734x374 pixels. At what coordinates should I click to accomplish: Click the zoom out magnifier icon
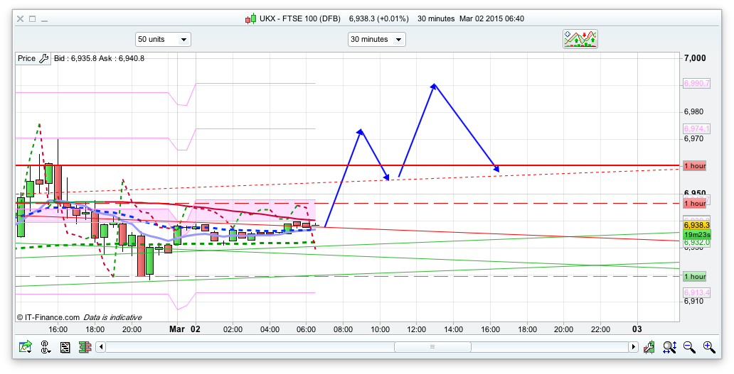(x=689, y=347)
